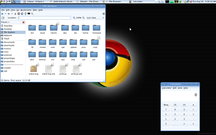The width and height of the screenshot is (216, 135).
Task: Select the vmlinuz.old file
Action: coord(76,69)
